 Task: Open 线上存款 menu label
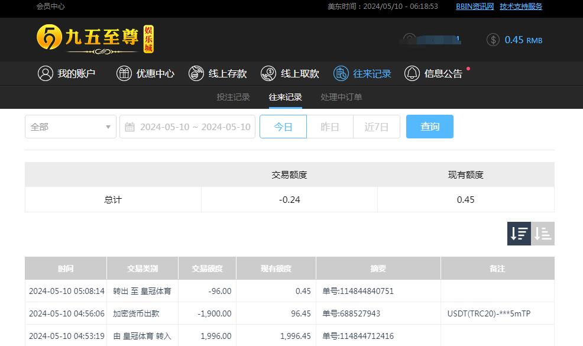pyautogui.click(x=228, y=74)
